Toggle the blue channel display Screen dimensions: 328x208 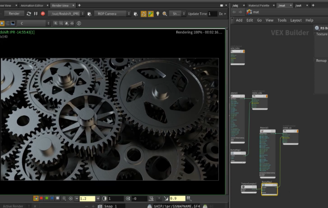[x=52, y=199]
